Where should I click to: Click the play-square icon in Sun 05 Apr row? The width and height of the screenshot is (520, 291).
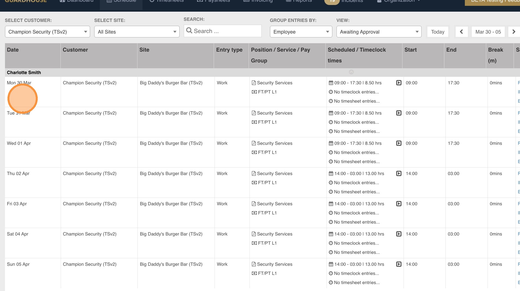399,264
